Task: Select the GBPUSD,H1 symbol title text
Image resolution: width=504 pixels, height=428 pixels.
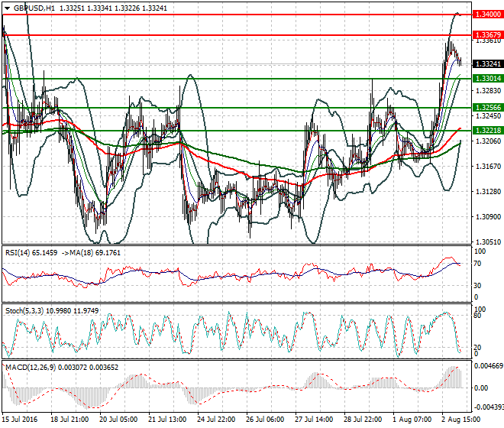Action: [x=34, y=8]
